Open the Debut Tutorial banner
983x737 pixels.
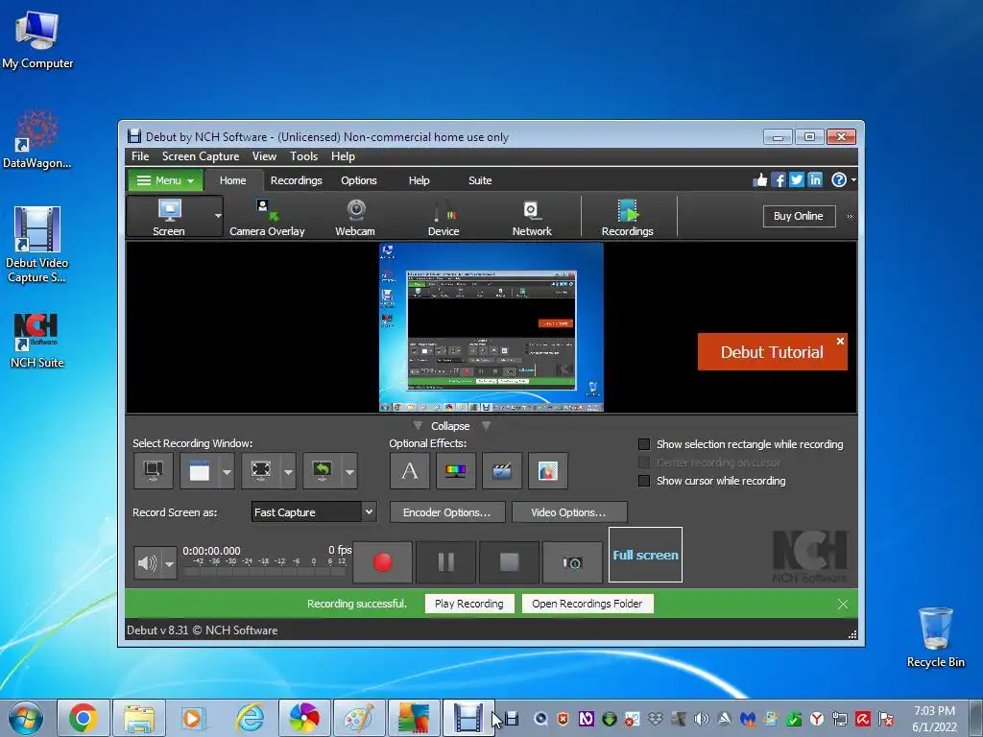[x=772, y=352]
